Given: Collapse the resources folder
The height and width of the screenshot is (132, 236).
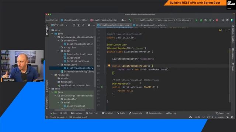Looking at the screenshot, I should 52,75.
